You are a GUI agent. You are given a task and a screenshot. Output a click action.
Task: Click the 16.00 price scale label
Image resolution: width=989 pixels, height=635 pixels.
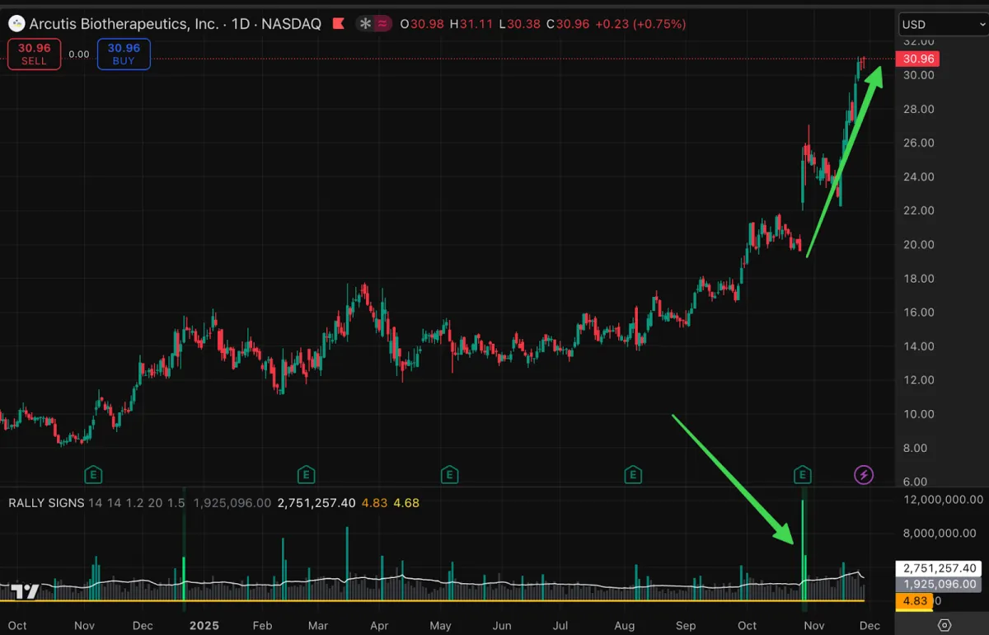click(919, 312)
